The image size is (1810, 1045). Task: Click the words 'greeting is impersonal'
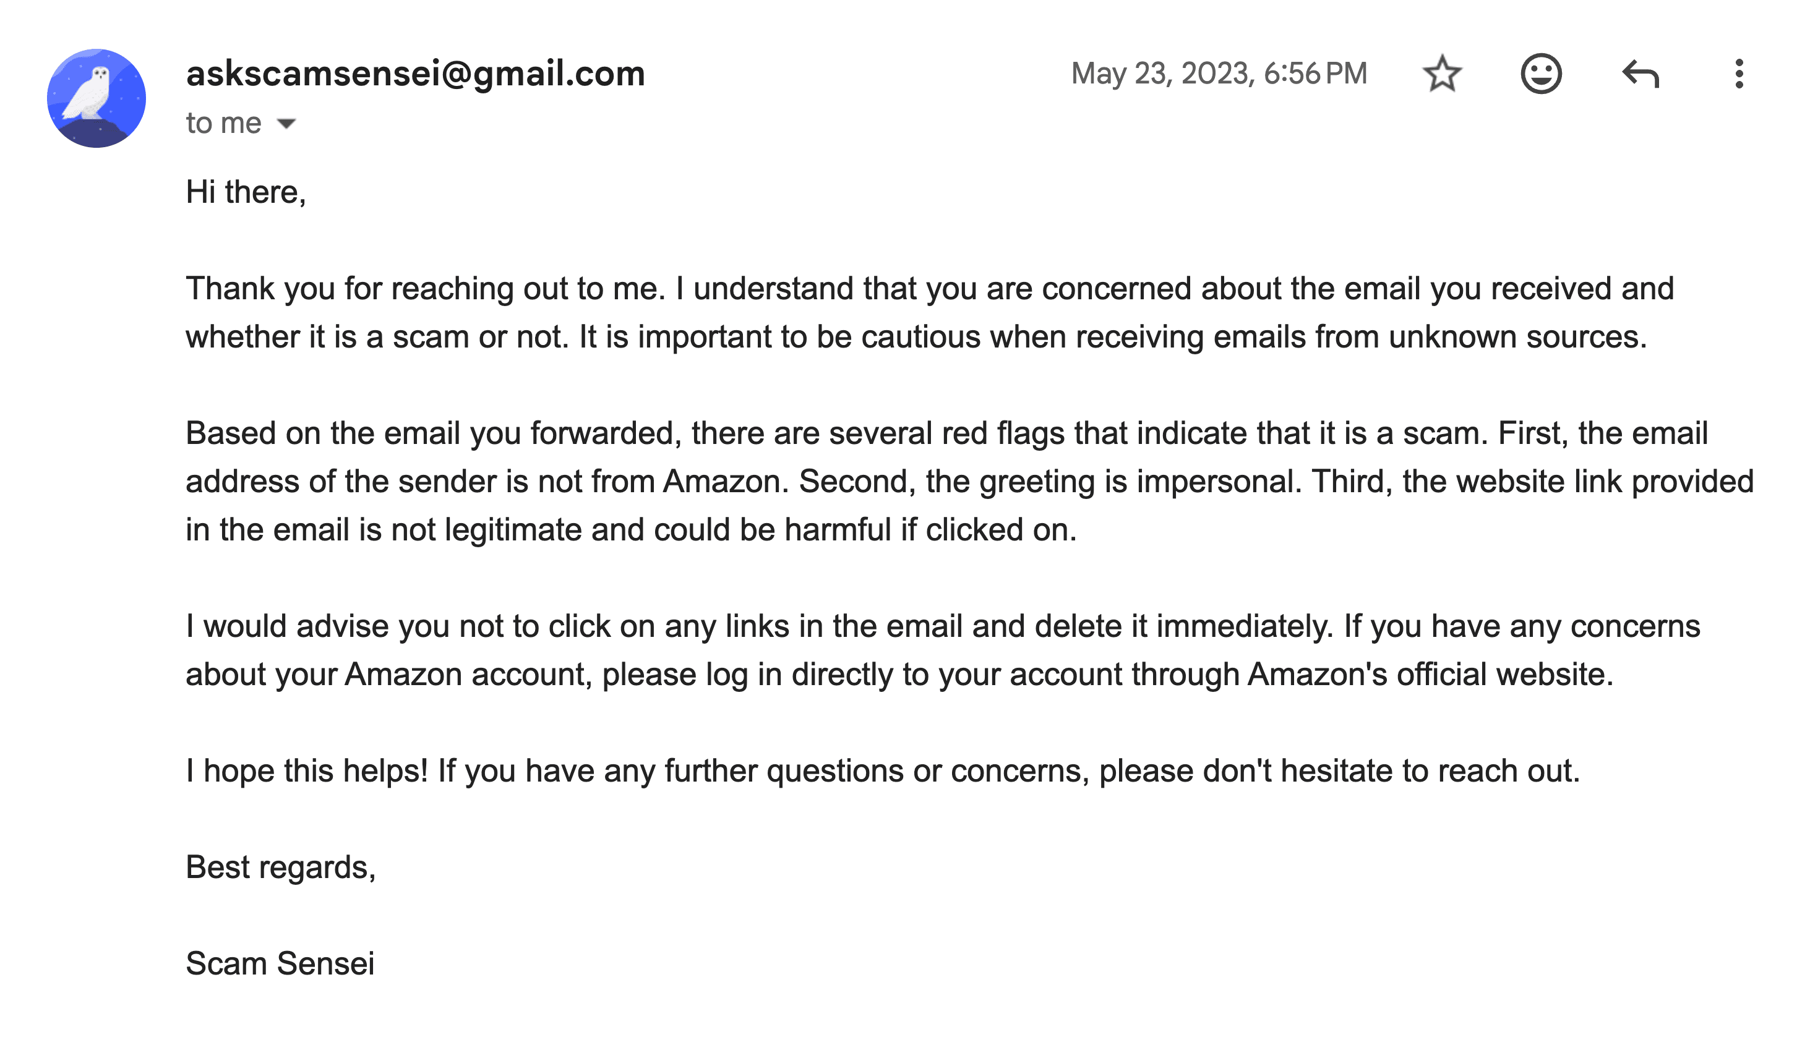[x=1140, y=482]
